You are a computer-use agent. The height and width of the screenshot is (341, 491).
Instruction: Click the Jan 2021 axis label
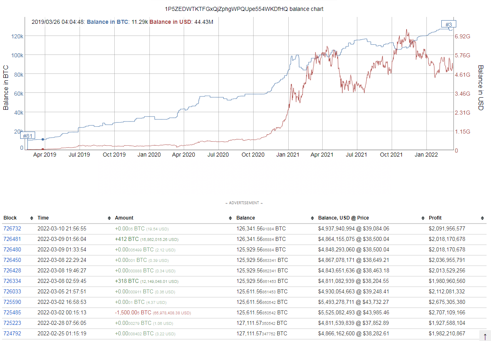pos(287,155)
